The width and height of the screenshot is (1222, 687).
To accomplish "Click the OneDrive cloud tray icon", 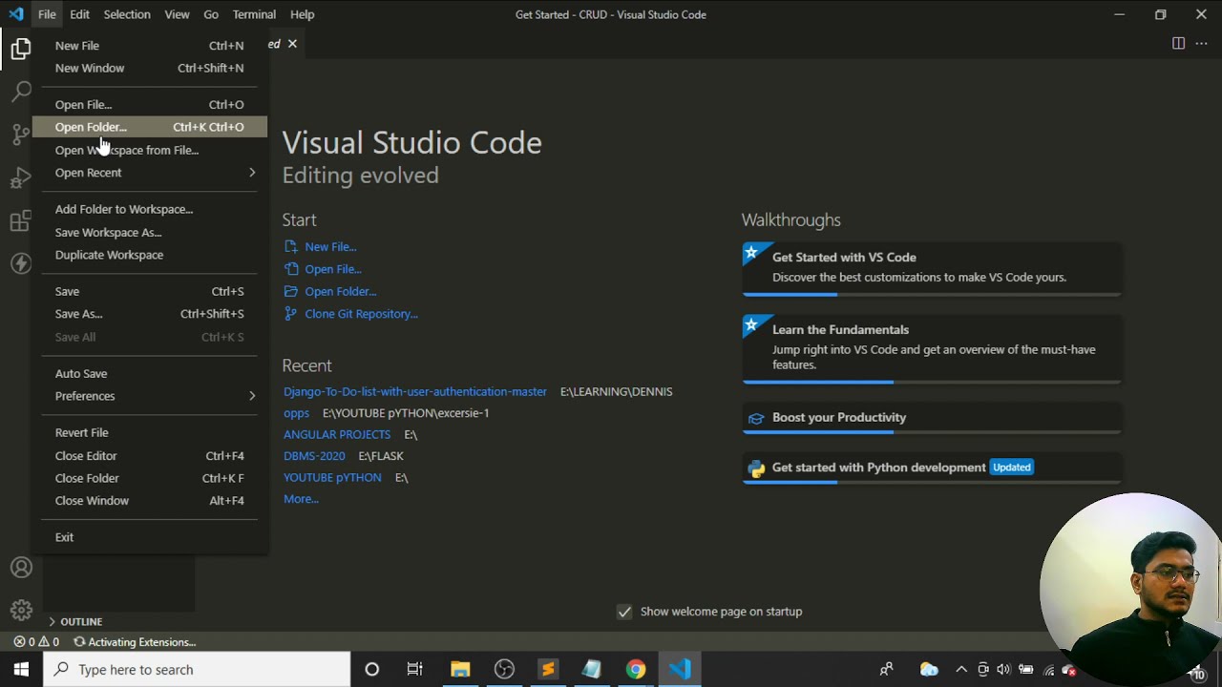I will point(929,670).
